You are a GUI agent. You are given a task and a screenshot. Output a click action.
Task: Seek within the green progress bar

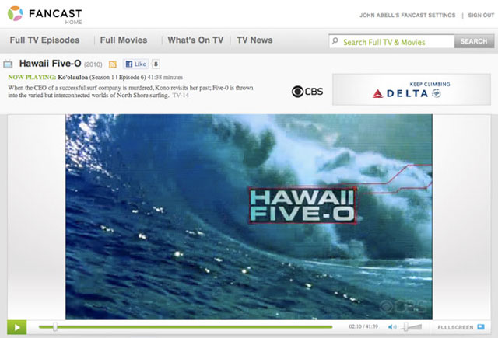[185, 327]
